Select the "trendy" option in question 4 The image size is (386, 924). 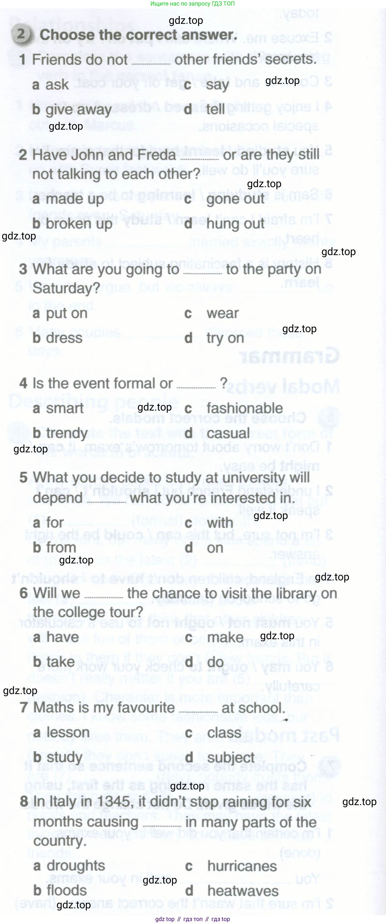[67, 433]
